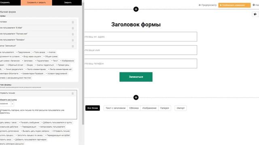Add 'Добавить пользователя партнером' handler
This screenshot has width=259, height=145.
click(30, 140)
